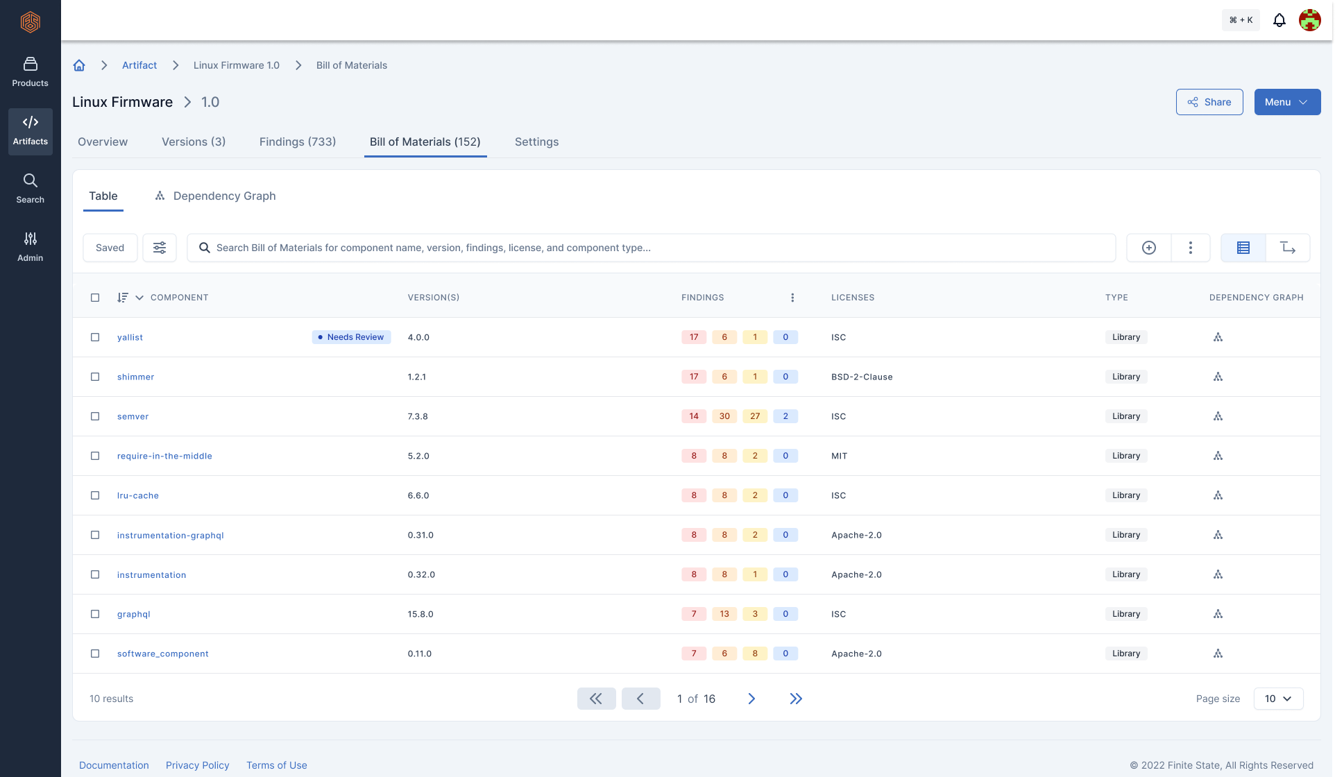Switch to the Versions (3) tab
1335x777 pixels.
[194, 142]
